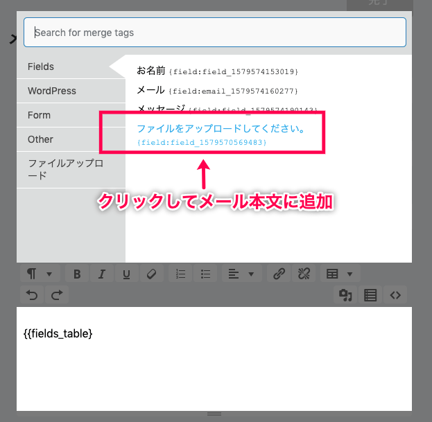This screenshot has width=432, height=422.
Task: Toggle italic formatting
Action: tap(102, 274)
